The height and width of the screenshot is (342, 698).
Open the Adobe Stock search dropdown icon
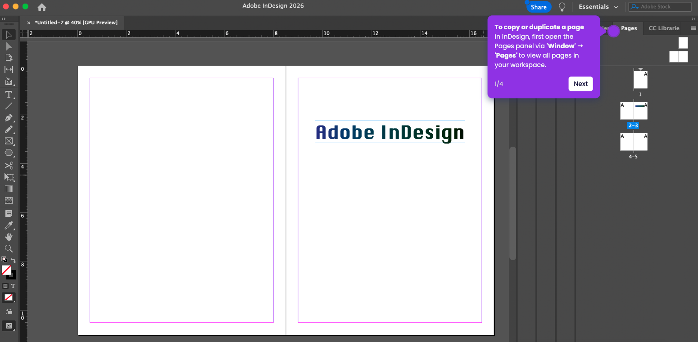click(x=635, y=7)
